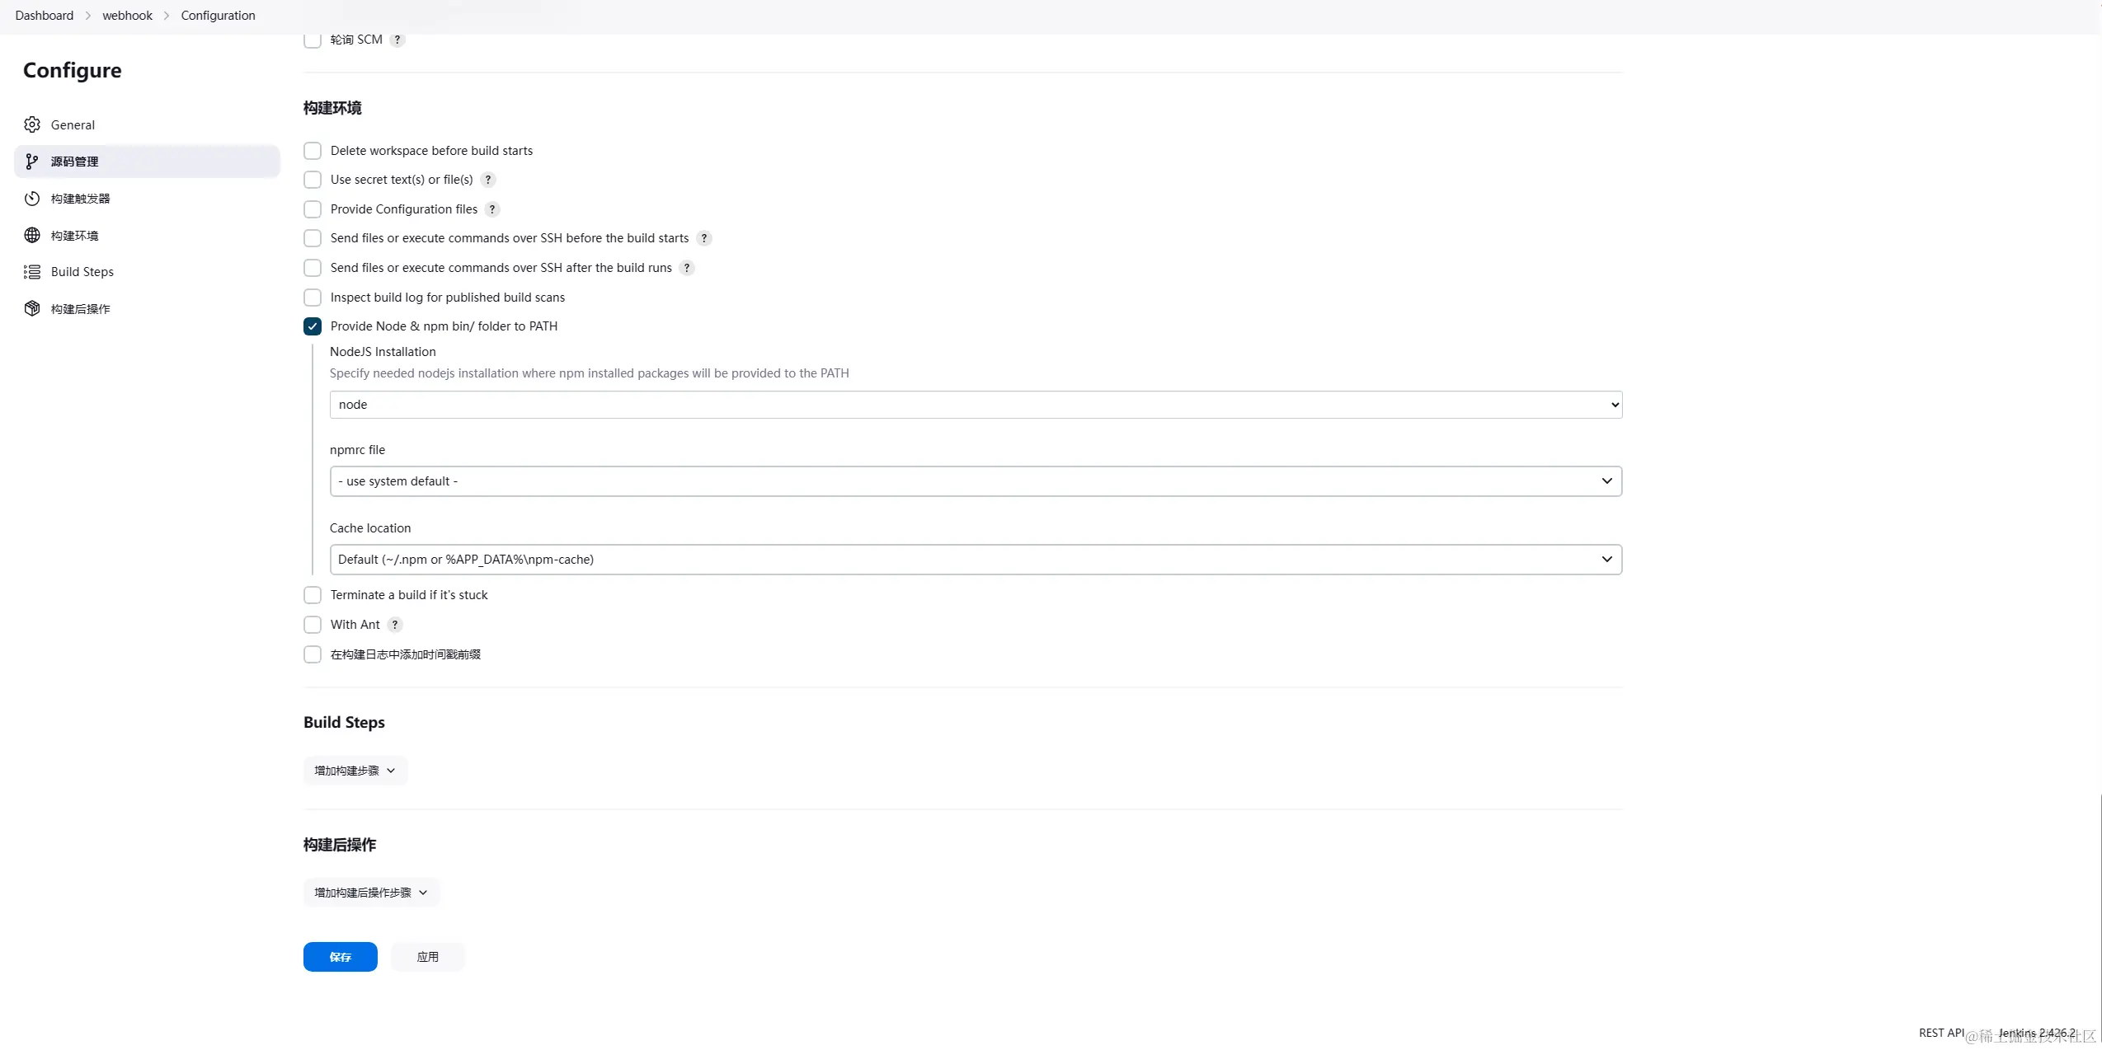Click the 构建触发器 clock icon

point(32,199)
